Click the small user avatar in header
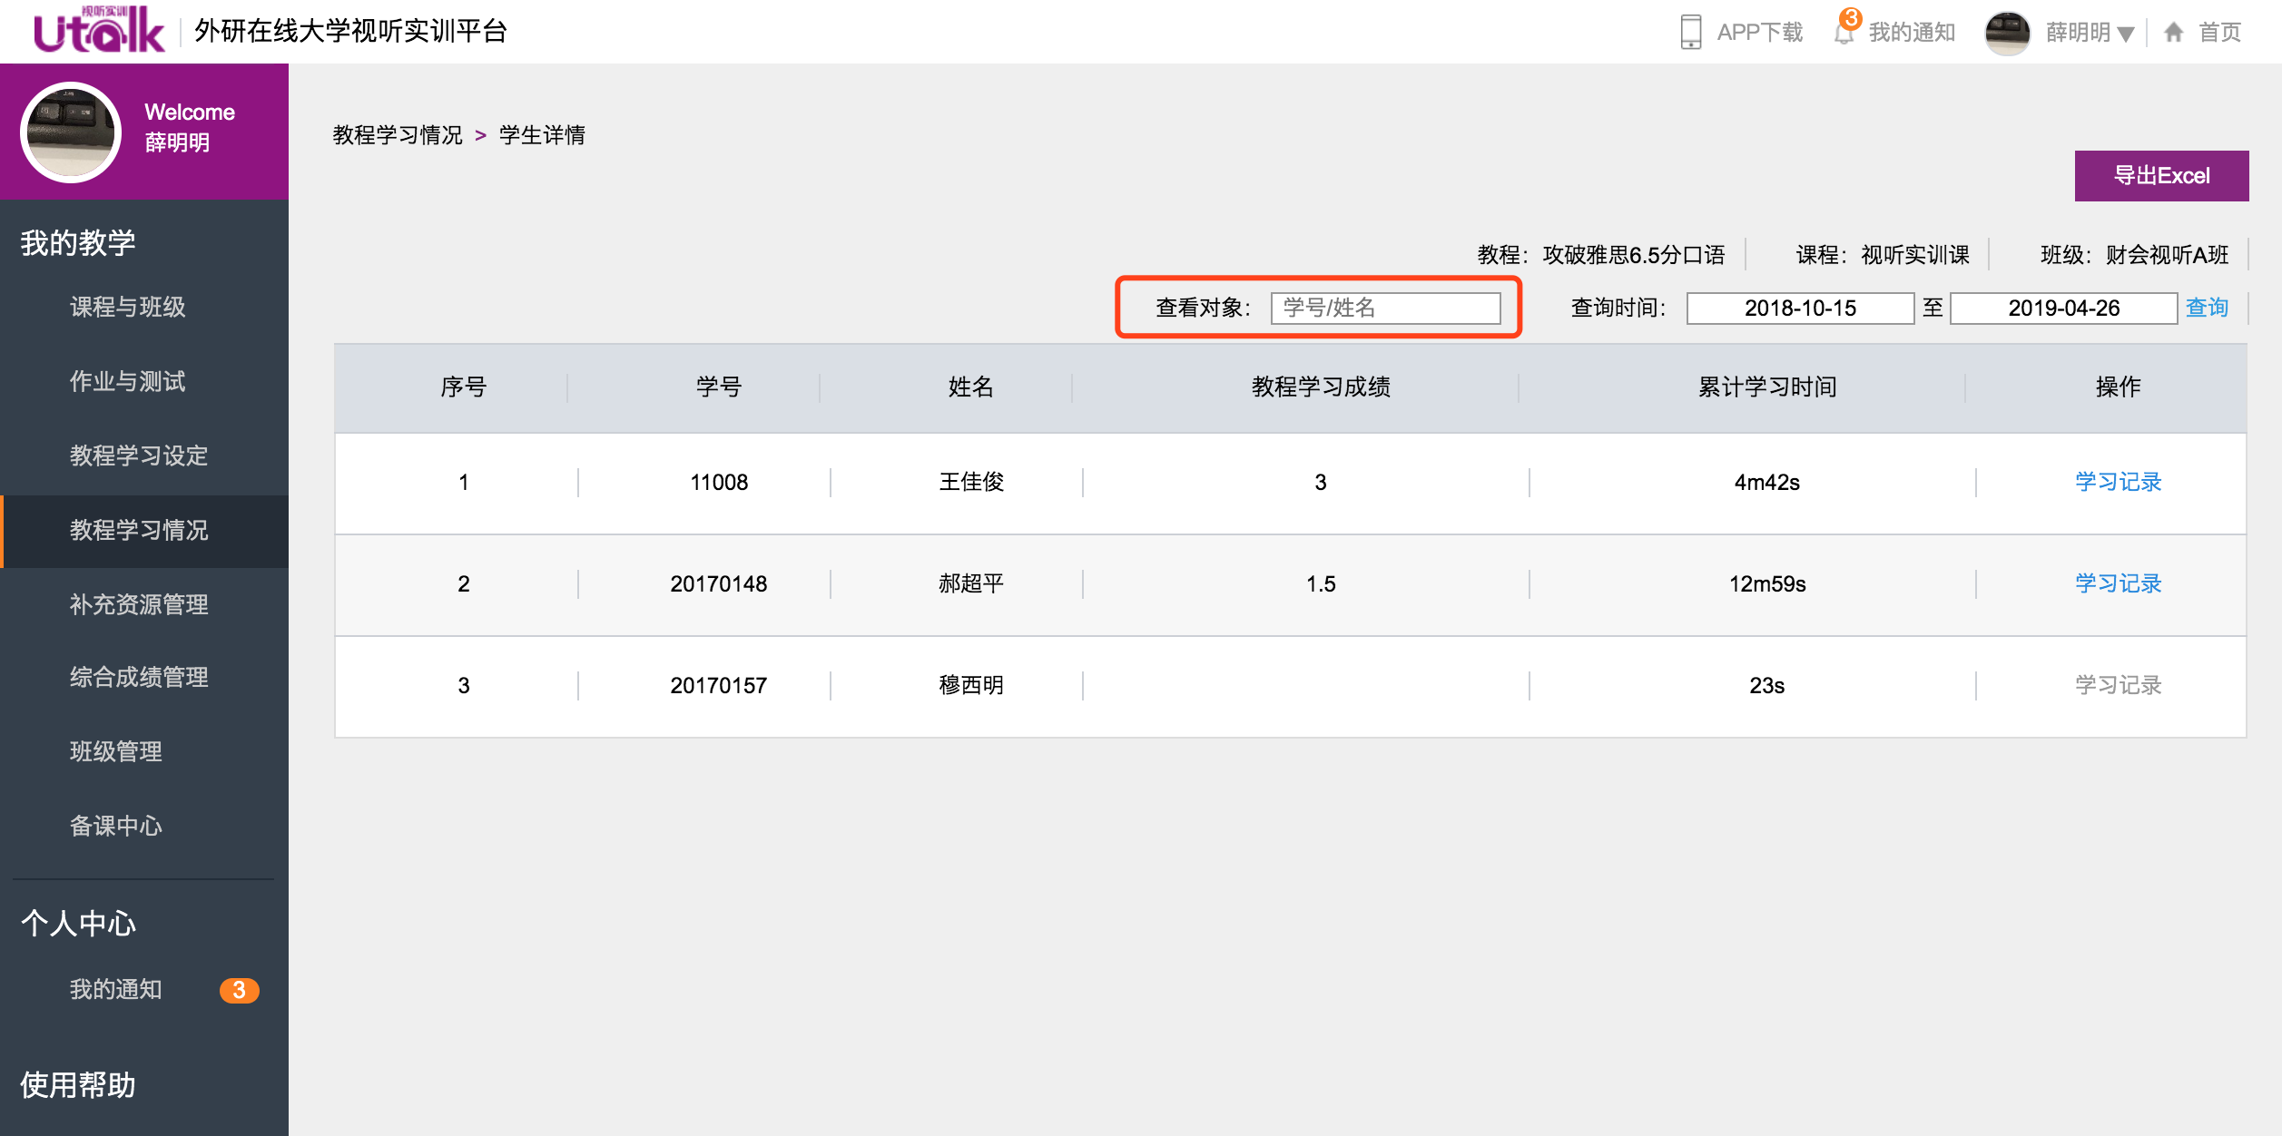2282x1136 pixels. (x=2007, y=33)
